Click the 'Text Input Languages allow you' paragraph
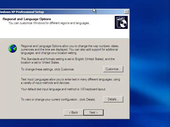 (70, 81)
